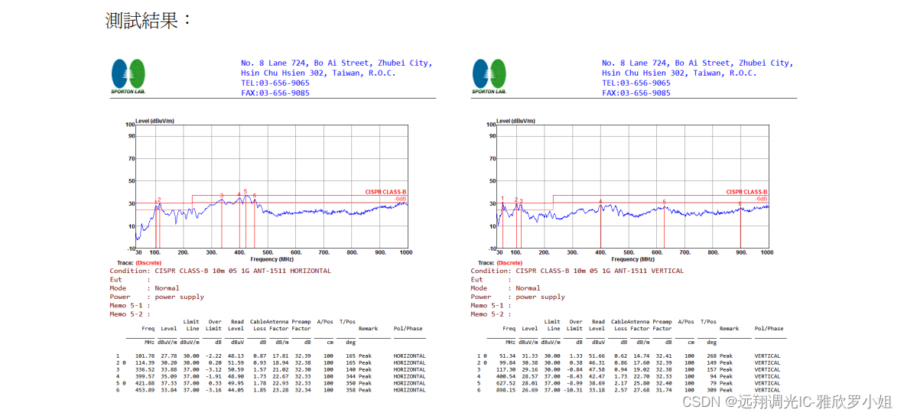Select over limit value -3.16
The image size is (904, 416).
214,390
